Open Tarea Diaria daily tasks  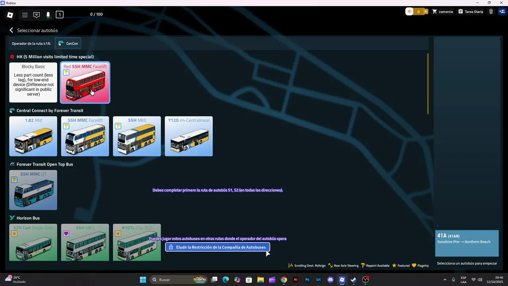point(471,12)
